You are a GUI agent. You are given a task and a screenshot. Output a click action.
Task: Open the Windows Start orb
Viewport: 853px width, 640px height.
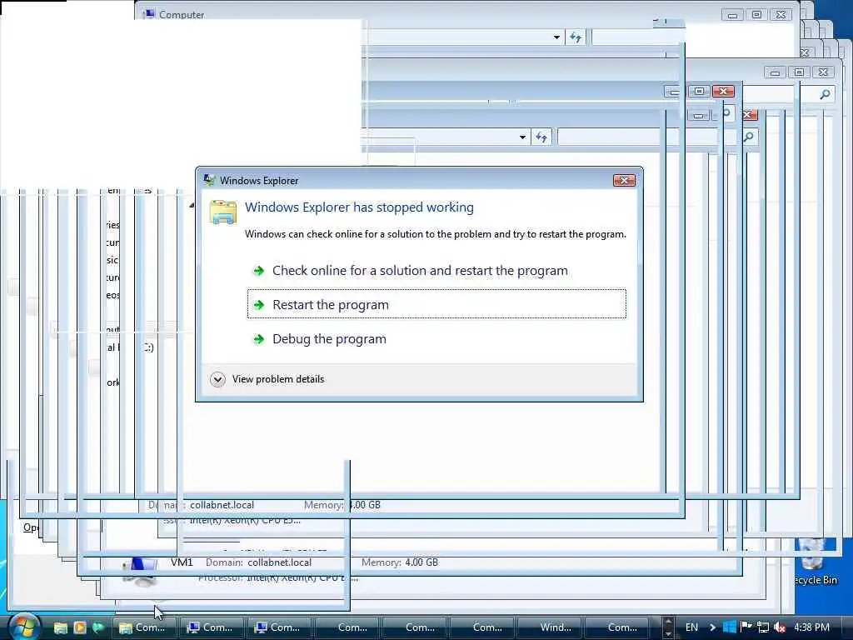point(23,627)
